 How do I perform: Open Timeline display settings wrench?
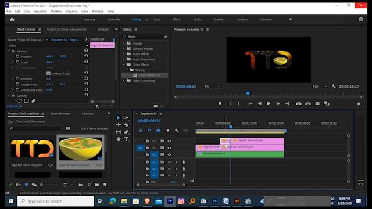pos(177,131)
